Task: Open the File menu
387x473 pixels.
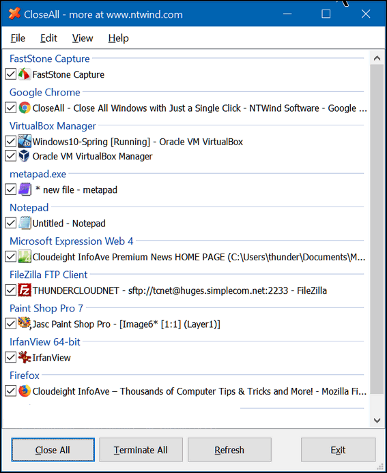Action: click(x=18, y=38)
